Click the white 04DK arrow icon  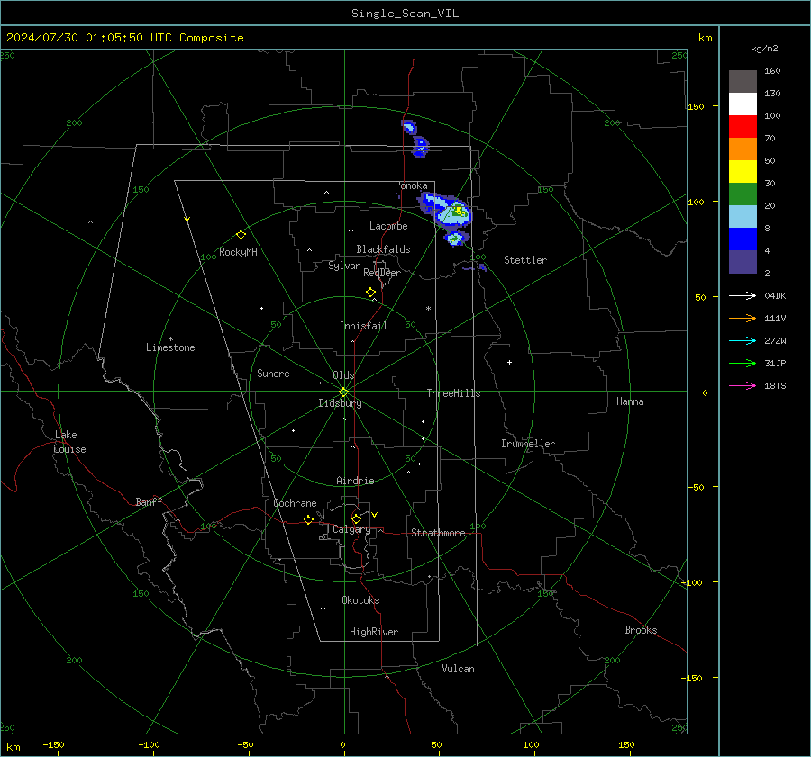[743, 295]
